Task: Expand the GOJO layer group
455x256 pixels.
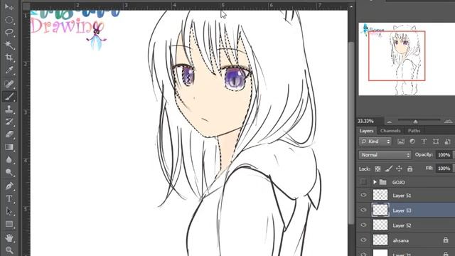Action: point(375,182)
